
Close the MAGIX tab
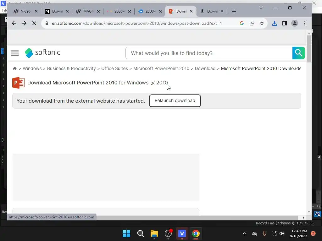(x=98, y=11)
